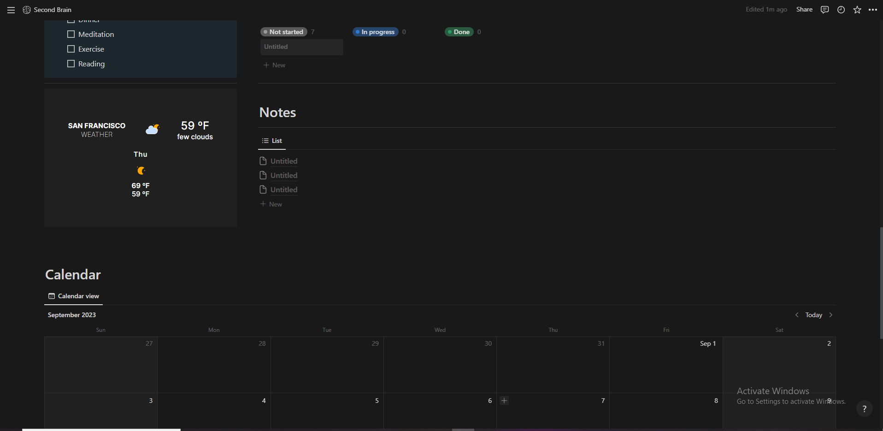Click the plus icon on September 7

tap(504, 401)
